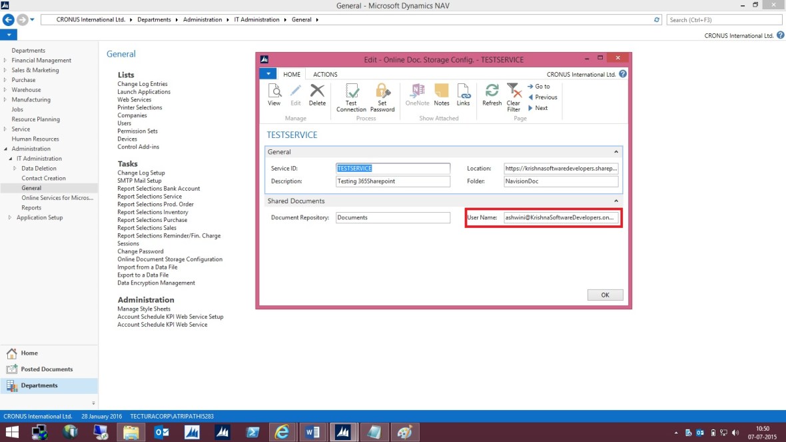786x442 pixels.
Task: Expand the Financial Management tree node
Action: pyautogui.click(x=5, y=60)
